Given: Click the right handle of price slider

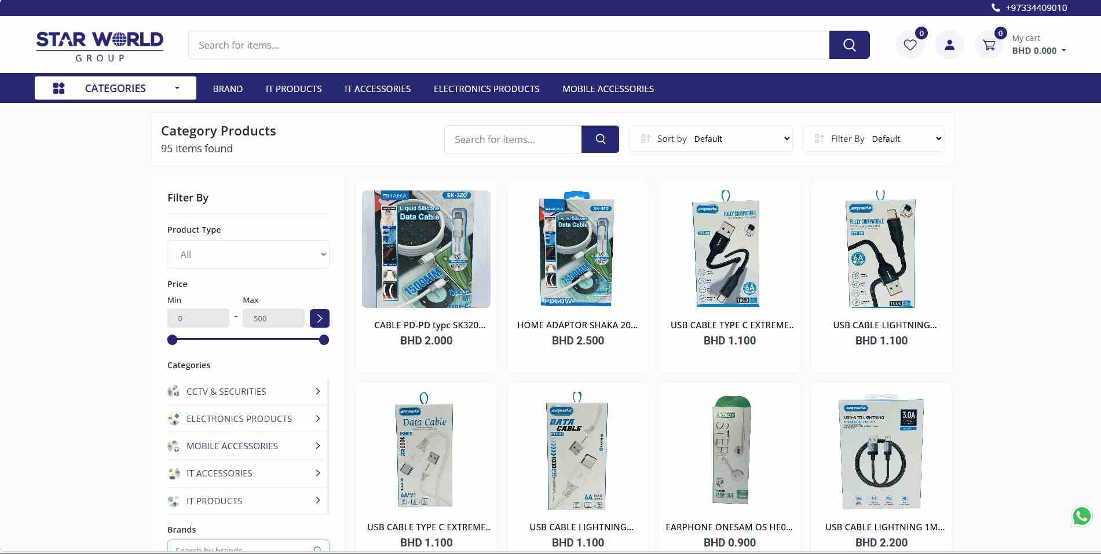Looking at the screenshot, I should point(324,340).
